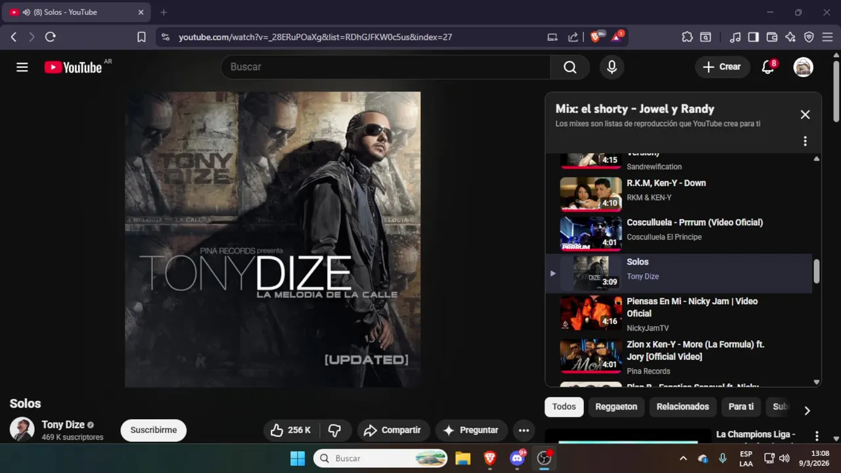The image size is (841, 473).
Task: Open the Tony Dize channel name link
Action: point(63,424)
